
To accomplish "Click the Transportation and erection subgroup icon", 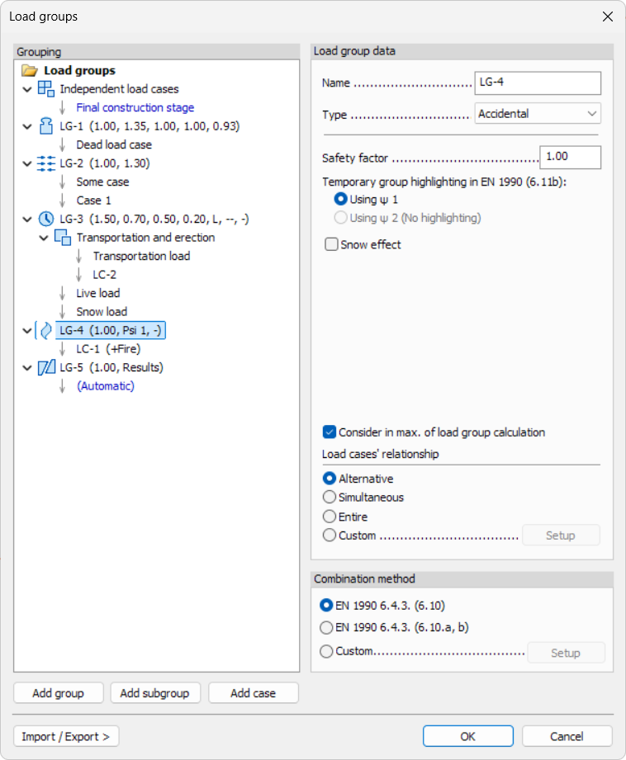I will coord(63,238).
